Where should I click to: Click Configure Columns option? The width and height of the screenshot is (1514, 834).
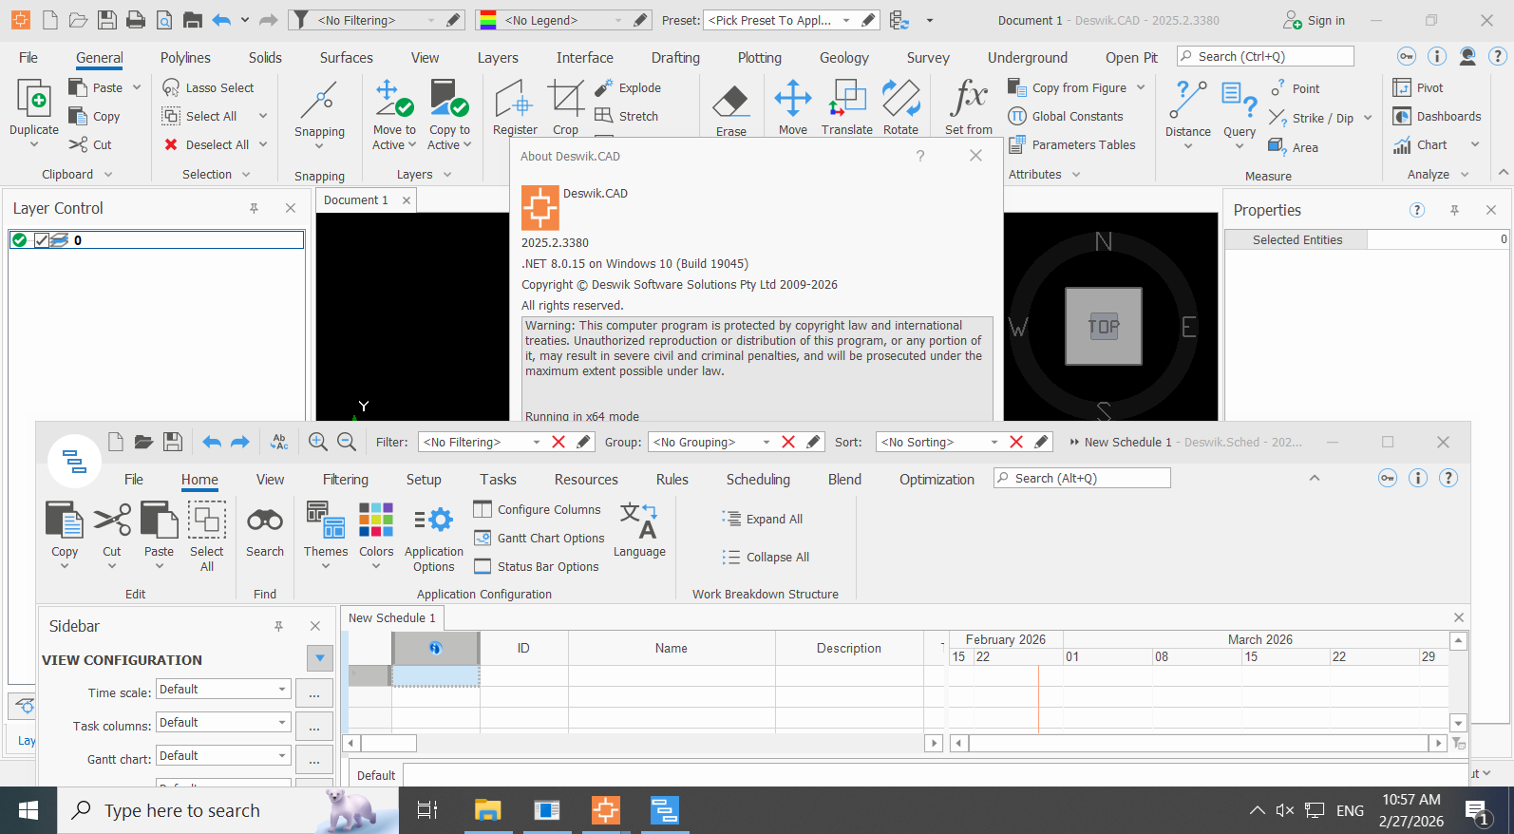pos(538,509)
